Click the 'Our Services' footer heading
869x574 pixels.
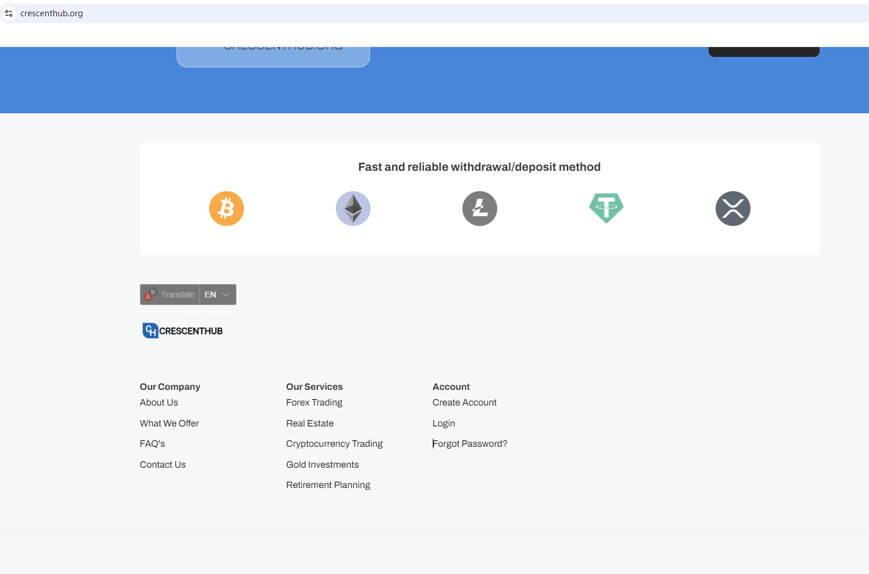click(x=314, y=387)
